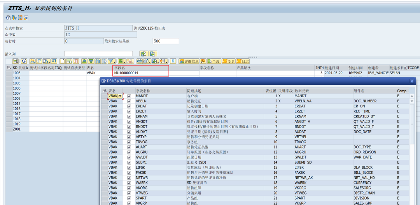Close the 勾选需要的条目 popup window
Screen dimensions: 420x205
(412, 81)
